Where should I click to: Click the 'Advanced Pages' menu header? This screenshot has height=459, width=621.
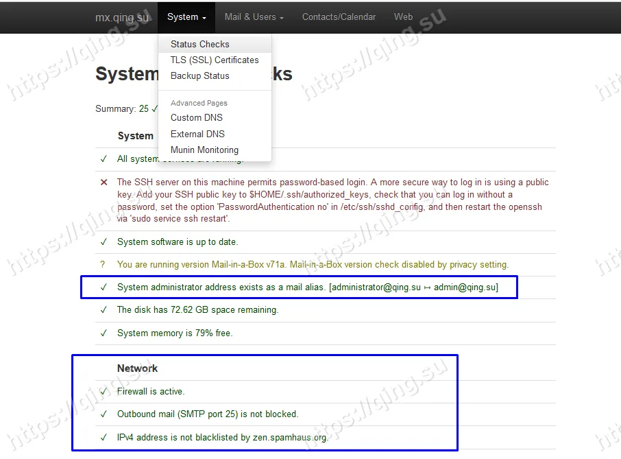point(199,103)
